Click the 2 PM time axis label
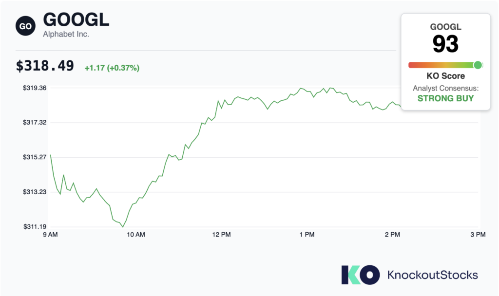 click(392, 235)
